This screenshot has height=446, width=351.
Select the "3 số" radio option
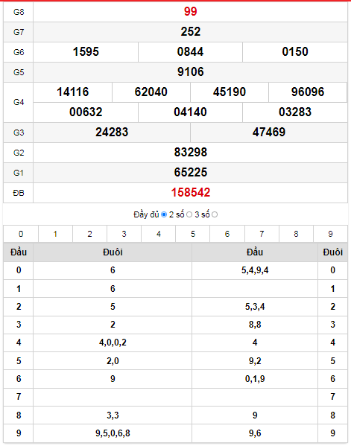(x=215, y=214)
